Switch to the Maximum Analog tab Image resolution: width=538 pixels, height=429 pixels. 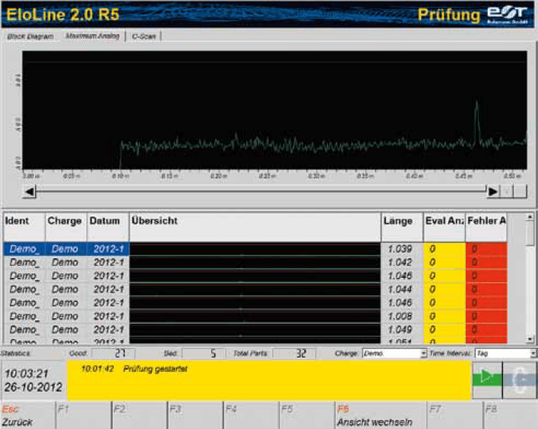pyautogui.click(x=92, y=36)
